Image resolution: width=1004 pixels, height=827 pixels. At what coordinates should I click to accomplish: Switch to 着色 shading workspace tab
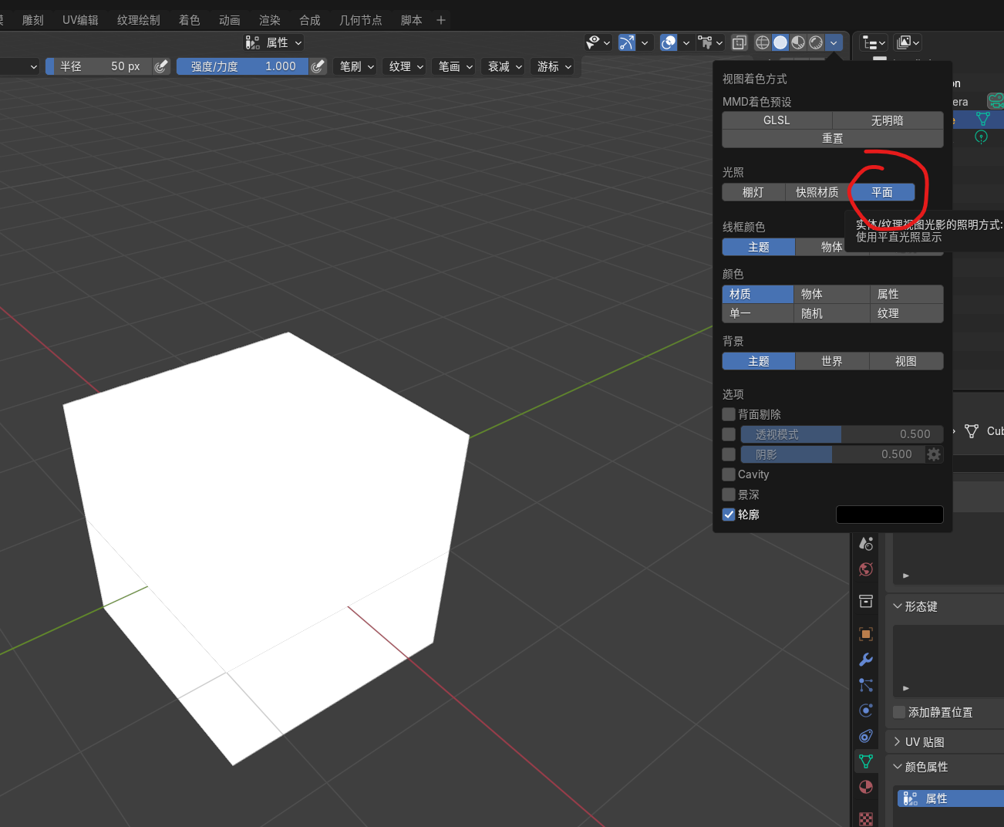point(190,20)
